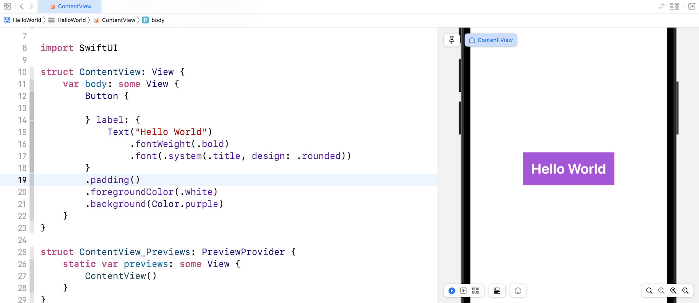The height and width of the screenshot is (303, 699).
Task: Click the preview on device icon
Action: pos(518,291)
